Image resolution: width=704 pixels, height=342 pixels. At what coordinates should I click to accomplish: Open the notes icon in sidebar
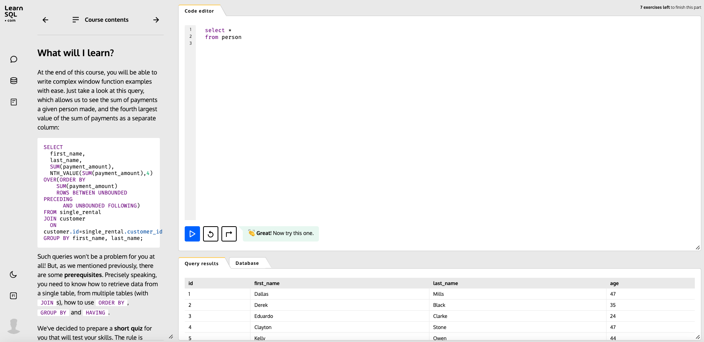click(x=14, y=102)
